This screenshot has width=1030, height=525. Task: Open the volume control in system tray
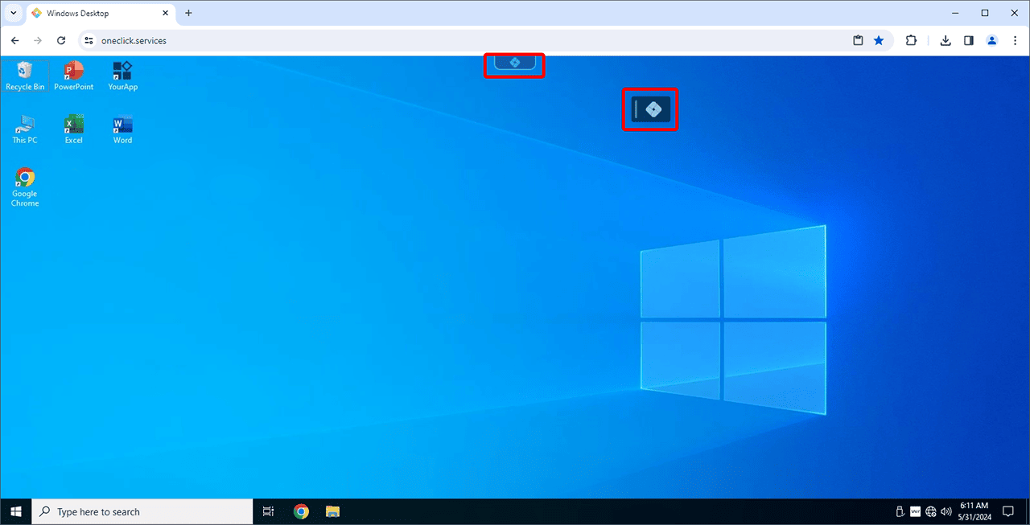pyautogui.click(x=946, y=511)
